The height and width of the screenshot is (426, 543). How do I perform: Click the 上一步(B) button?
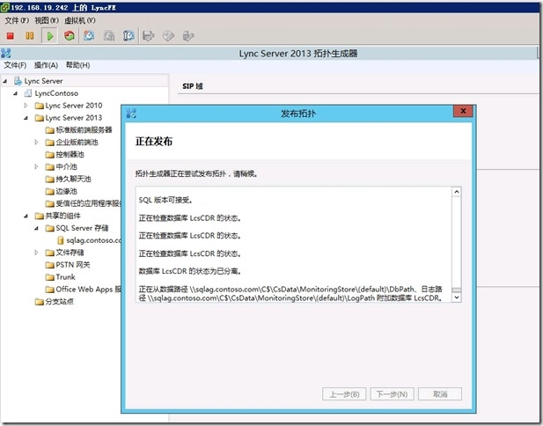[x=344, y=394]
